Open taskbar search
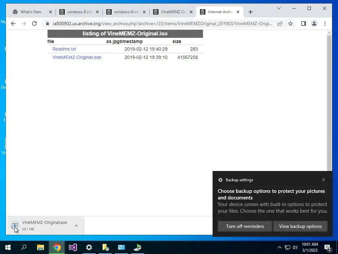 [24, 247]
